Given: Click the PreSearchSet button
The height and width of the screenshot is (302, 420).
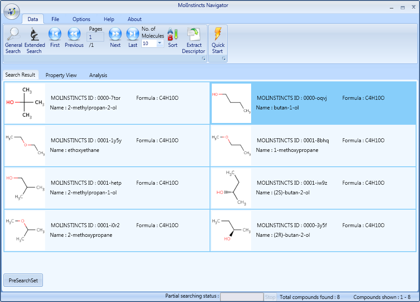Looking at the screenshot, I should 23,280.
